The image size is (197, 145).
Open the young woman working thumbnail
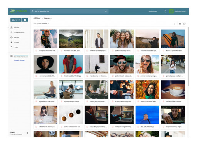click(x=97, y=89)
